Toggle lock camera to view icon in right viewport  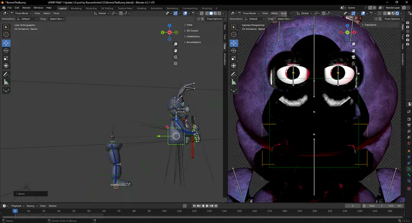pos(353,64)
